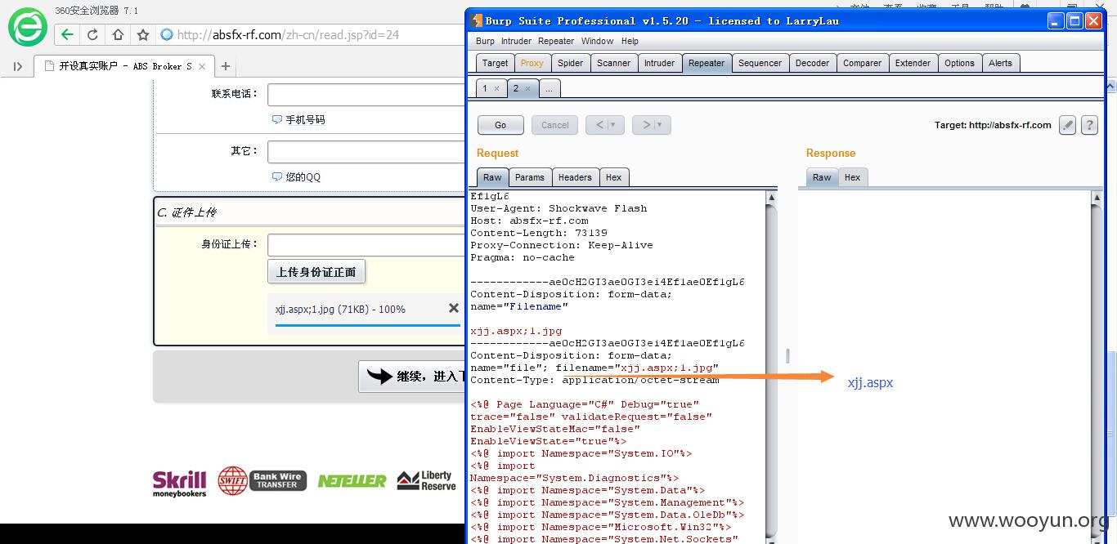Select the Request Raw view tab
Image resolution: width=1117 pixels, height=544 pixels.
coord(492,177)
